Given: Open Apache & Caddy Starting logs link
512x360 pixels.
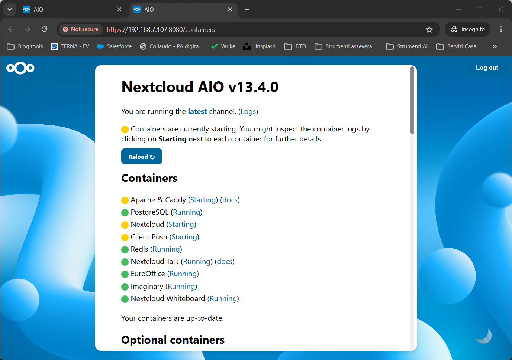Looking at the screenshot, I should point(203,200).
